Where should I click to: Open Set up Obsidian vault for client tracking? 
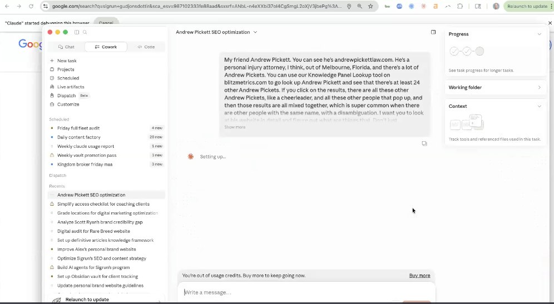pos(106,276)
